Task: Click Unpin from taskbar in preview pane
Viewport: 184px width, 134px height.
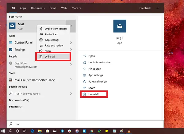Action: coord(97,62)
